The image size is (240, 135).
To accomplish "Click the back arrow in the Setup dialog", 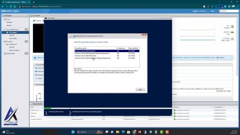I will click(x=70, y=36).
